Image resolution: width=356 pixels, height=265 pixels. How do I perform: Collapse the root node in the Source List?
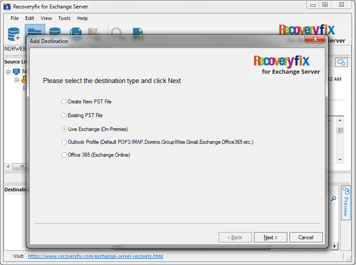[8, 72]
